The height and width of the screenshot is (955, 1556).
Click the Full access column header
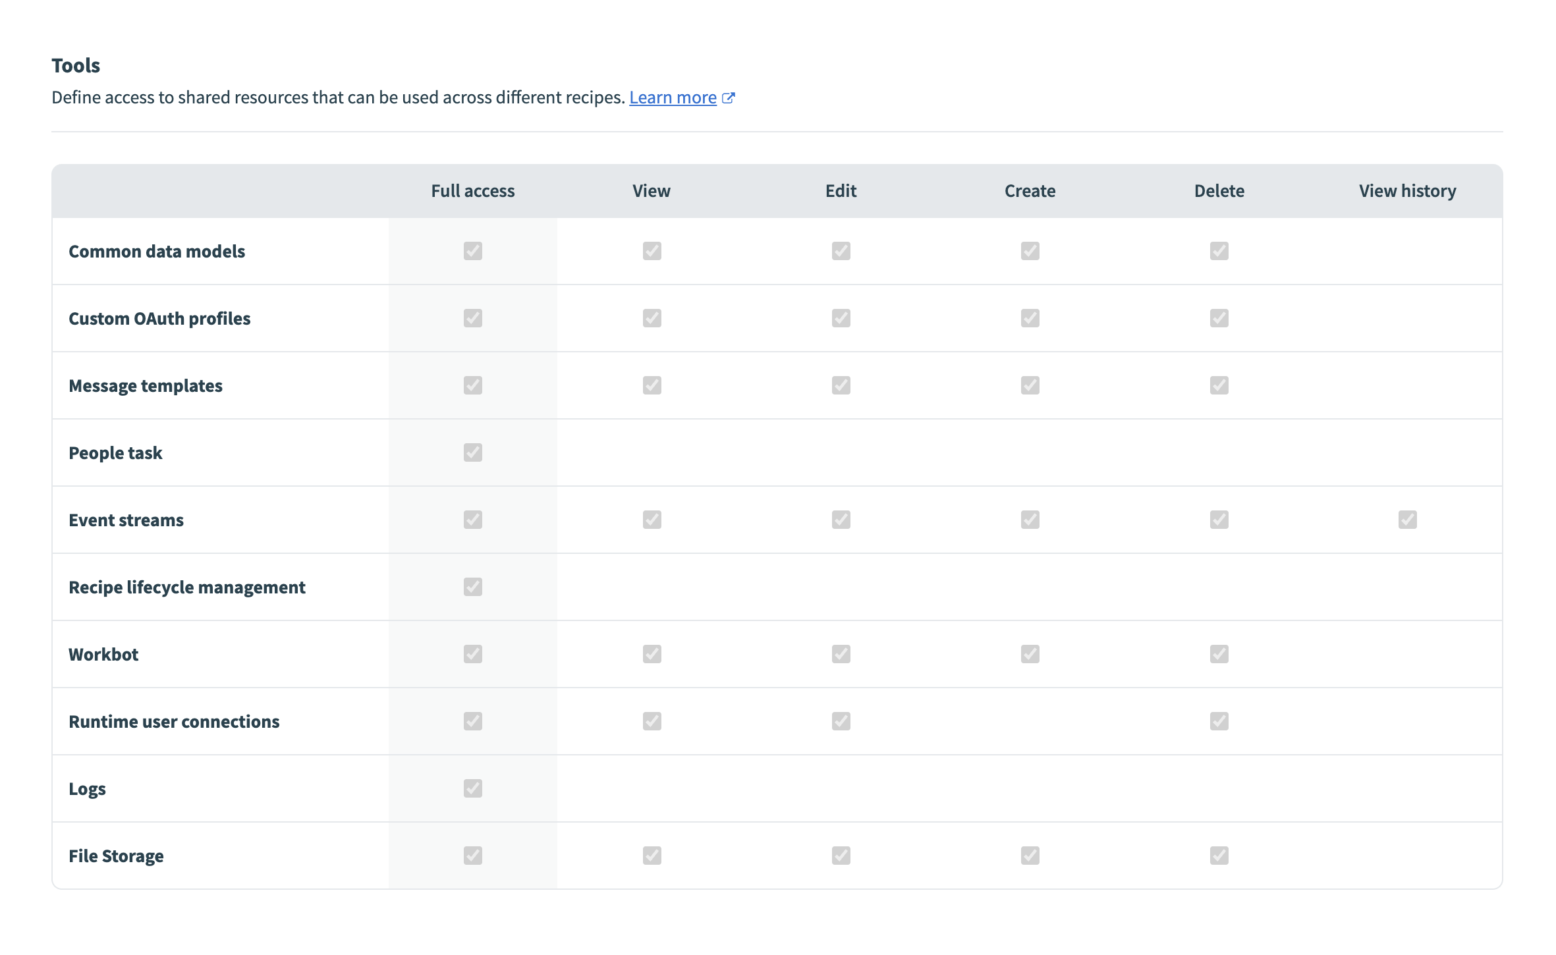472,191
